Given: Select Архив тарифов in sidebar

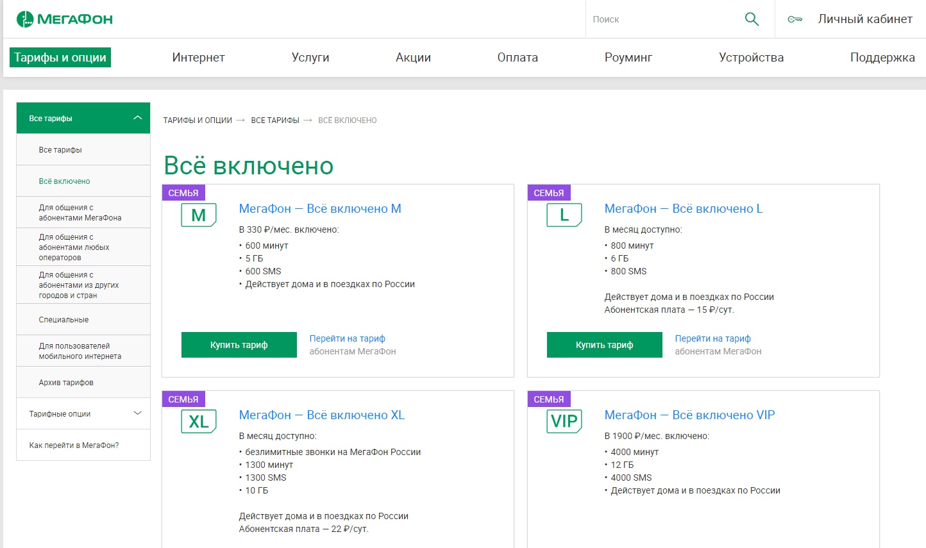Looking at the screenshot, I should 83,382.
